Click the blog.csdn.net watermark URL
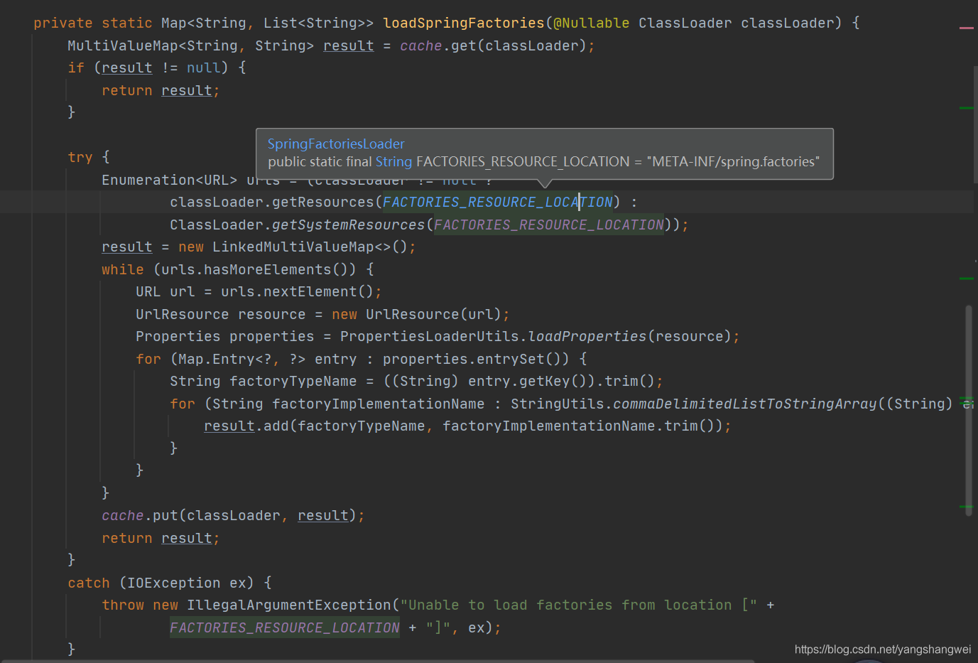 (x=882, y=649)
